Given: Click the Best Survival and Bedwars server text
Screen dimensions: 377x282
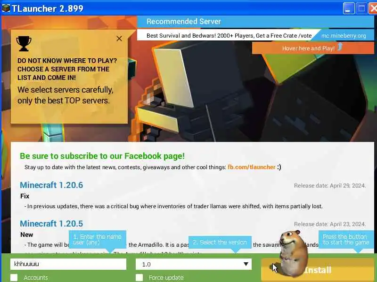Looking at the screenshot, I should tap(229, 36).
